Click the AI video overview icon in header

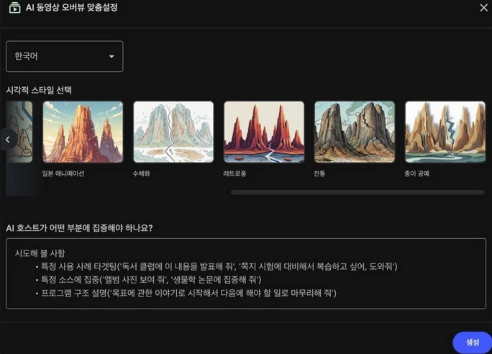coord(14,8)
